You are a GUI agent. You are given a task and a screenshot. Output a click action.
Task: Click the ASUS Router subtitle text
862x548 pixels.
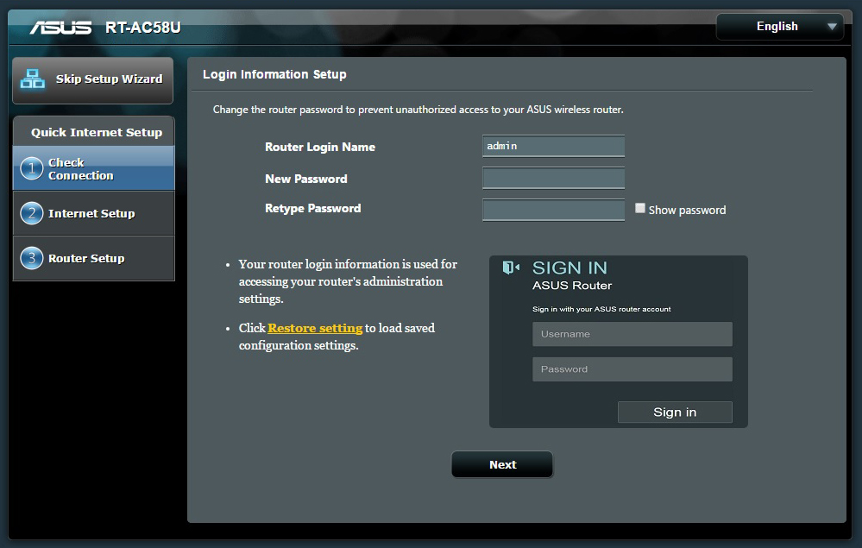tap(572, 286)
